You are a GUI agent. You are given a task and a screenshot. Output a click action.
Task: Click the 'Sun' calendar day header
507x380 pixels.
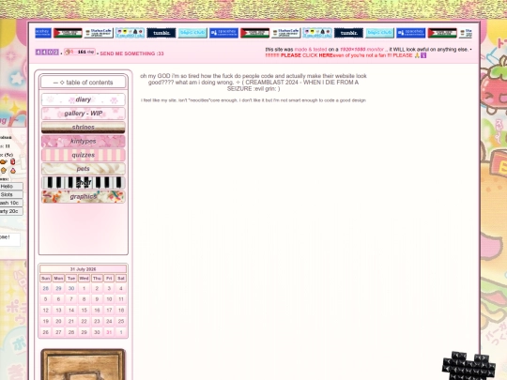pyautogui.click(x=46, y=279)
